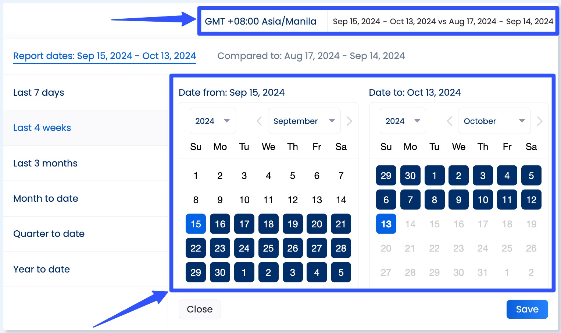
Task: Choose the Last 3 months range
Action: (x=45, y=163)
